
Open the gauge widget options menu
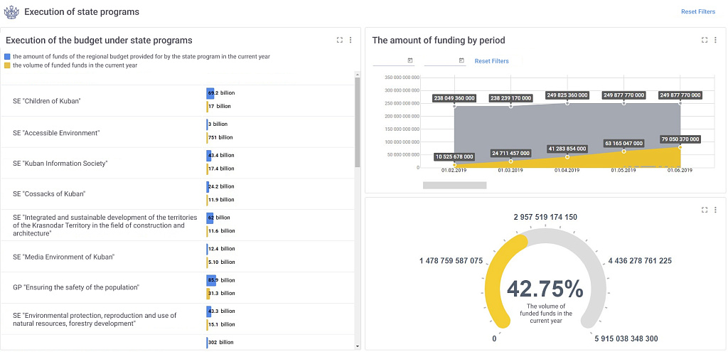tap(715, 210)
